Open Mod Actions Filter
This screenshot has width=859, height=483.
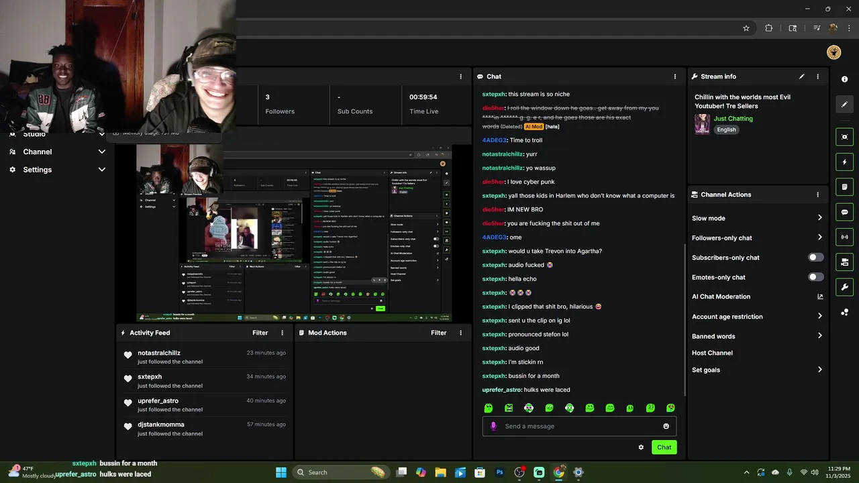(x=438, y=333)
